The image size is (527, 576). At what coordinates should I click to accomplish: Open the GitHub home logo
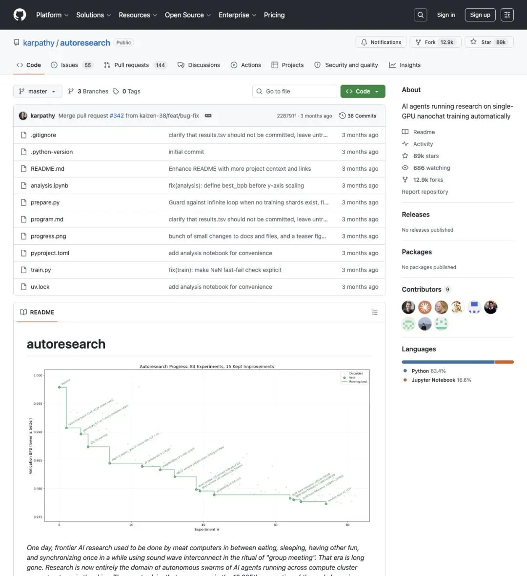coord(20,15)
